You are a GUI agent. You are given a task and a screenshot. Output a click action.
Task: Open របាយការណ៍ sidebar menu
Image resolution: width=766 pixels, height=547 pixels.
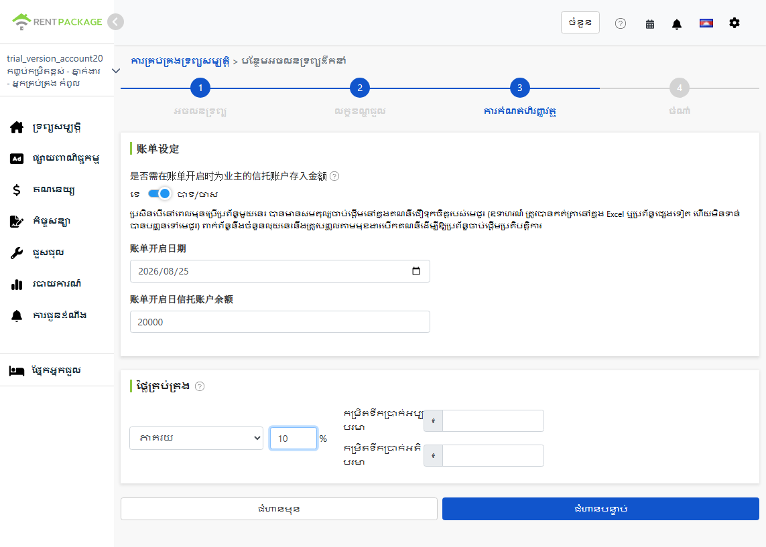coord(57,284)
